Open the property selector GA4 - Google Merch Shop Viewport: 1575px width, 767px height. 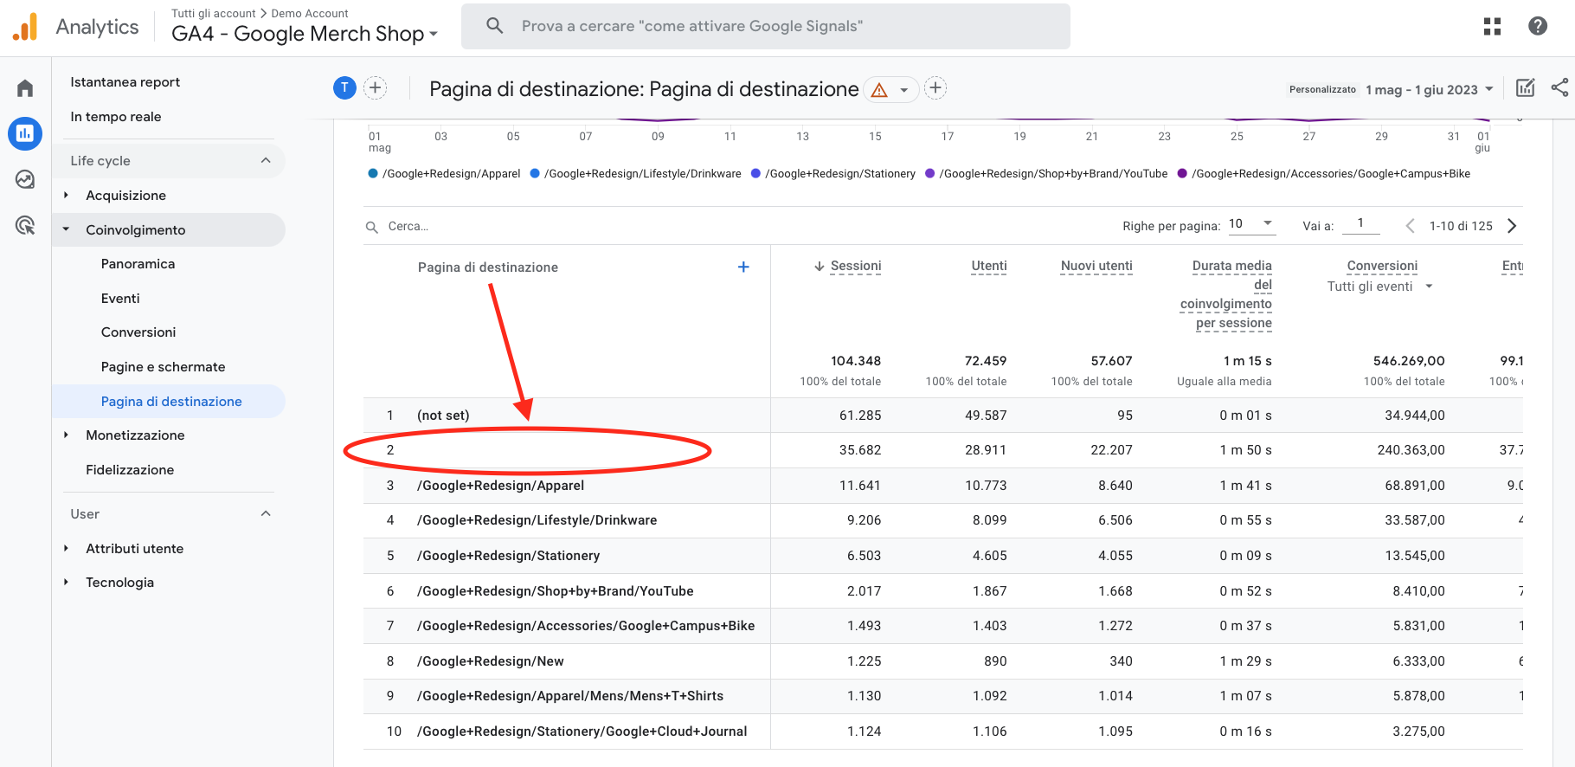[305, 34]
